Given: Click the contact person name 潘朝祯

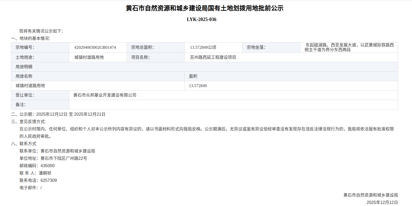Looking at the screenshot, I should click(45, 173).
